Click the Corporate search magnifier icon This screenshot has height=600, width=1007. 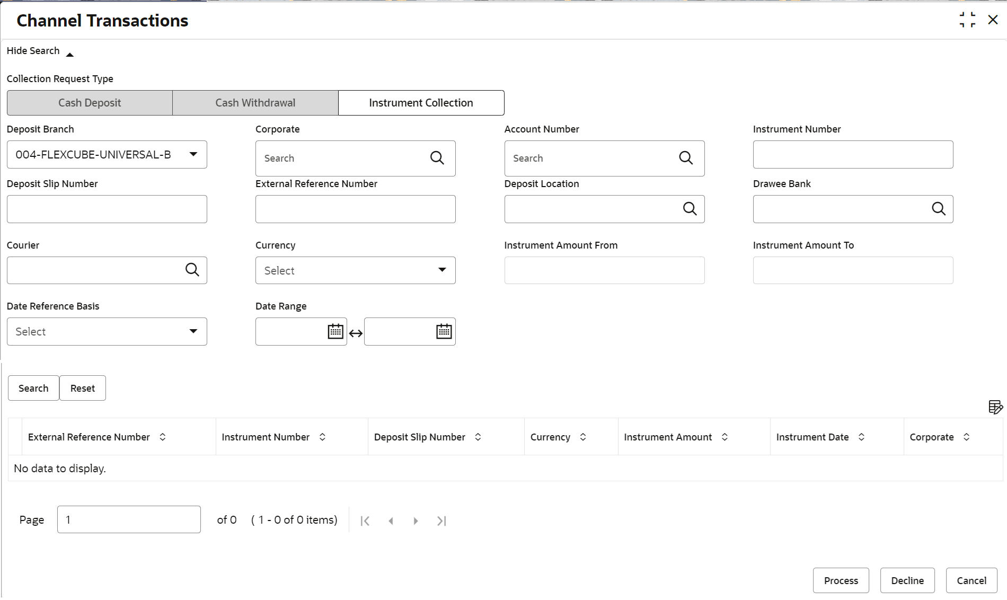(437, 158)
